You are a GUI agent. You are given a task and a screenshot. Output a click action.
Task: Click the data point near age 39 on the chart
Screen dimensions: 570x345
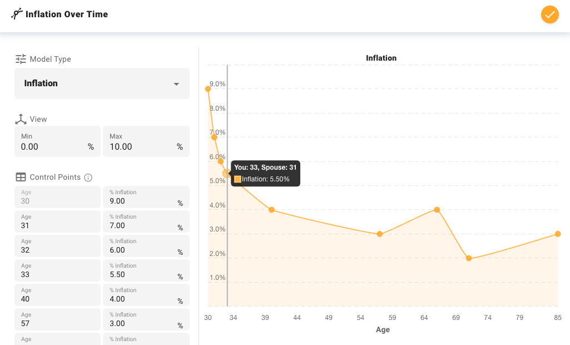click(271, 210)
